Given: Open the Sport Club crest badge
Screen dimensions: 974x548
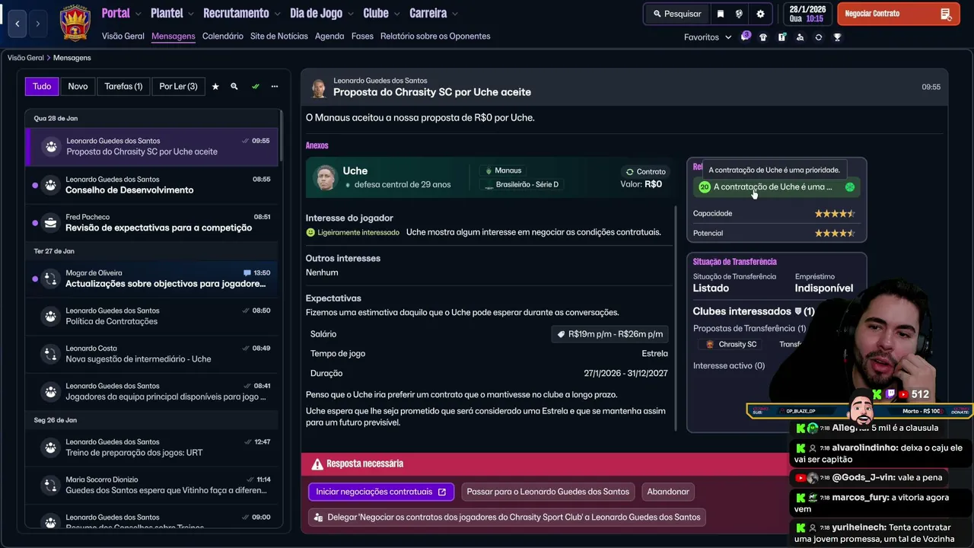Looking at the screenshot, I should (75, 23).
